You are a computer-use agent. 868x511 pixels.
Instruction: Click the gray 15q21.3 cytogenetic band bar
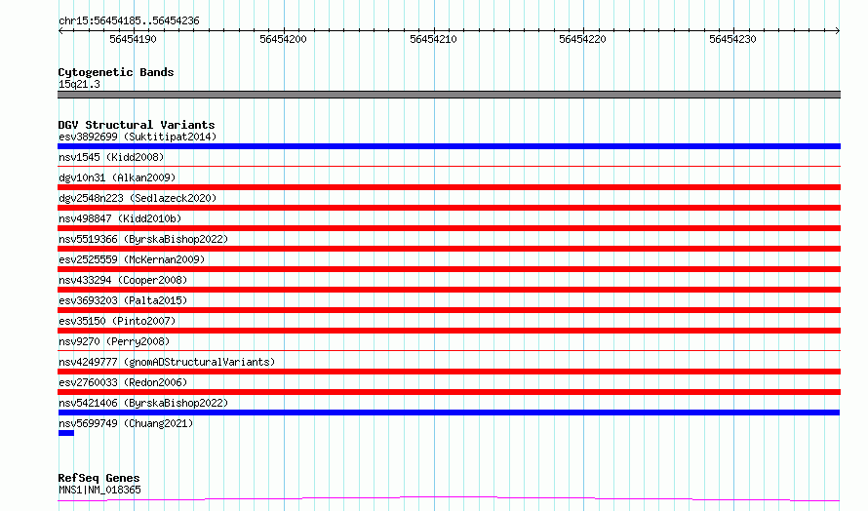click(x=449, y=95)
